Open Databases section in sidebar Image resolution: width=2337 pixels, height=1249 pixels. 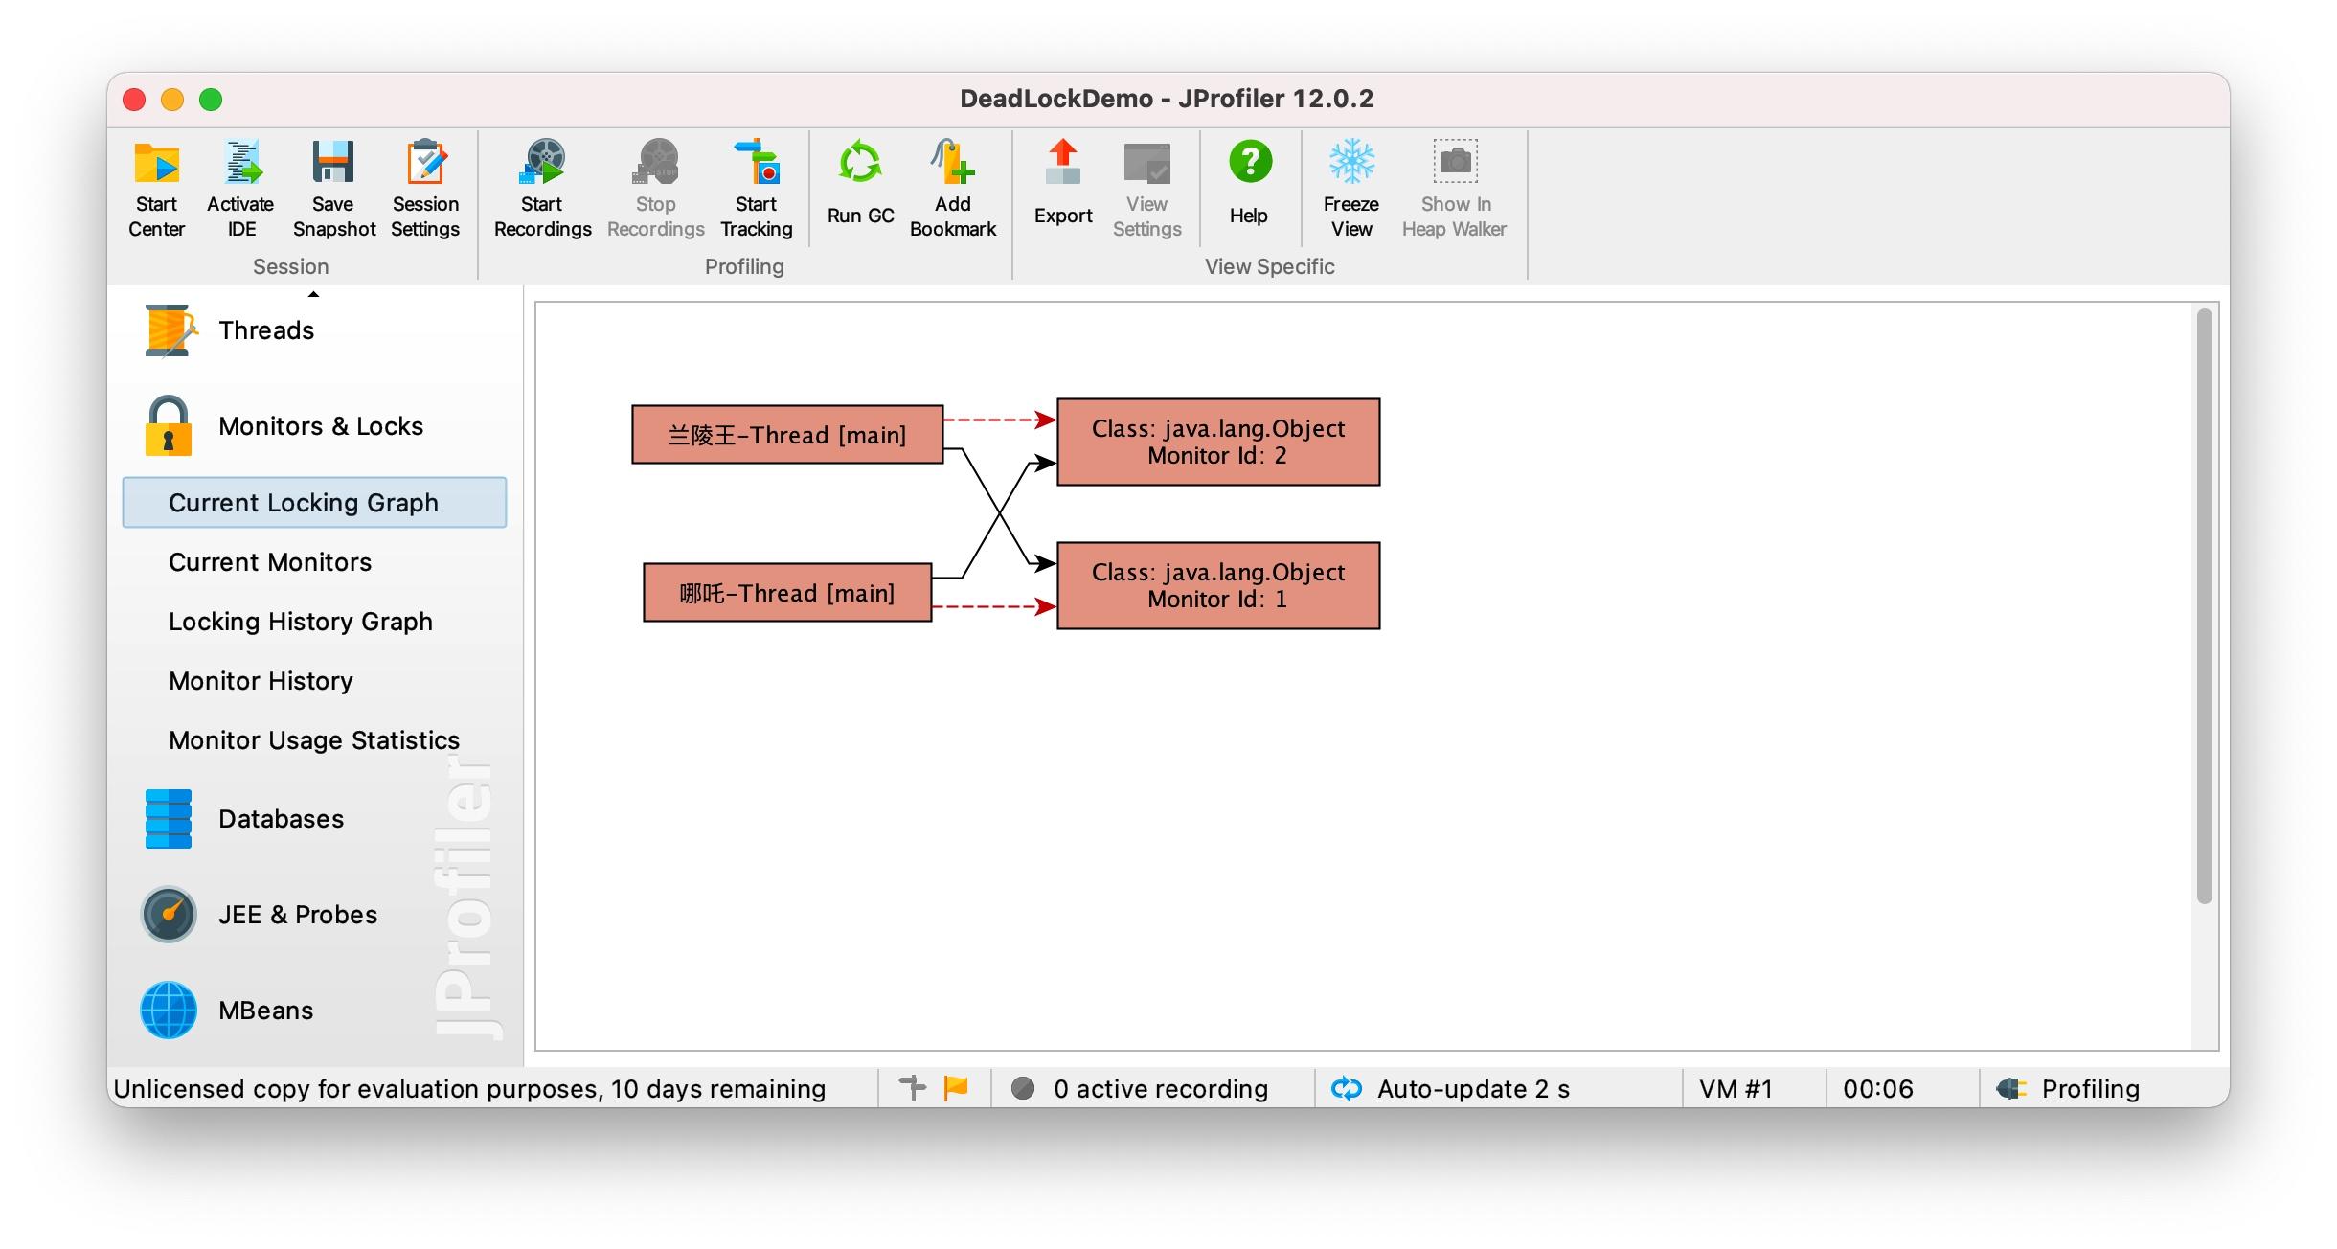[x=243, y=819]
